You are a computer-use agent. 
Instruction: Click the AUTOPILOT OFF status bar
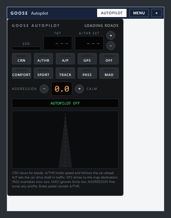(x=65, y=103)
